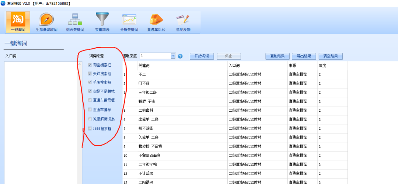Viewport: 398px width, 184px height.
Task: Click the 淘词来源 panel label
Action: (x=96, y=56)
